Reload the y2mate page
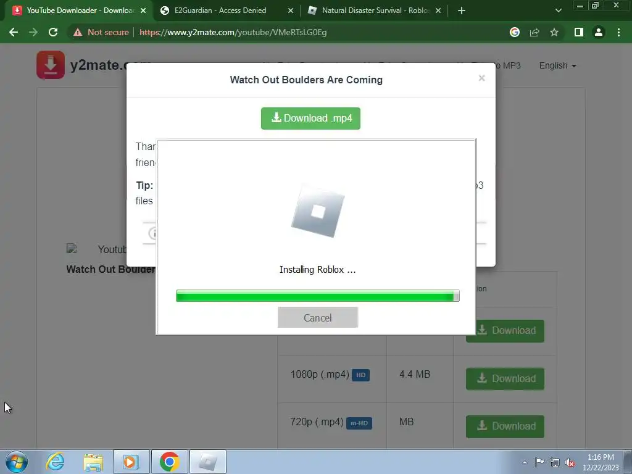Screen dimensions: 632x474 [x=53, y=32]
